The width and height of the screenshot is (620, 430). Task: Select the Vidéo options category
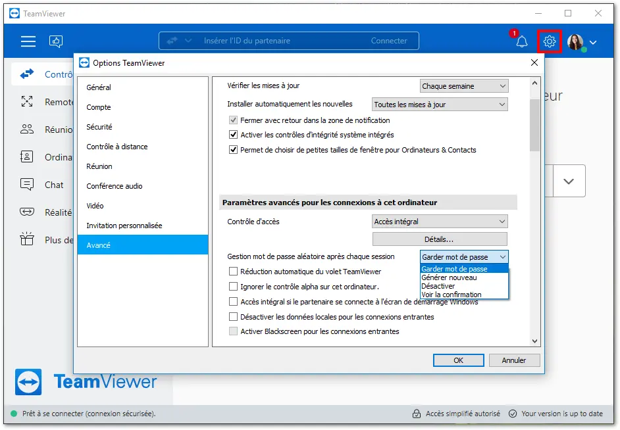(x=142, y=206)
